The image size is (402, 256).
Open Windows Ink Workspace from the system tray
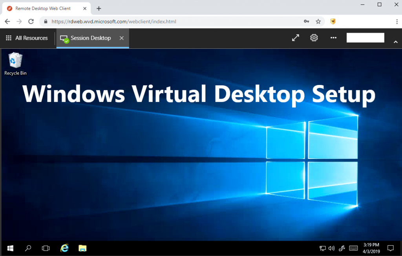(341, 248)
